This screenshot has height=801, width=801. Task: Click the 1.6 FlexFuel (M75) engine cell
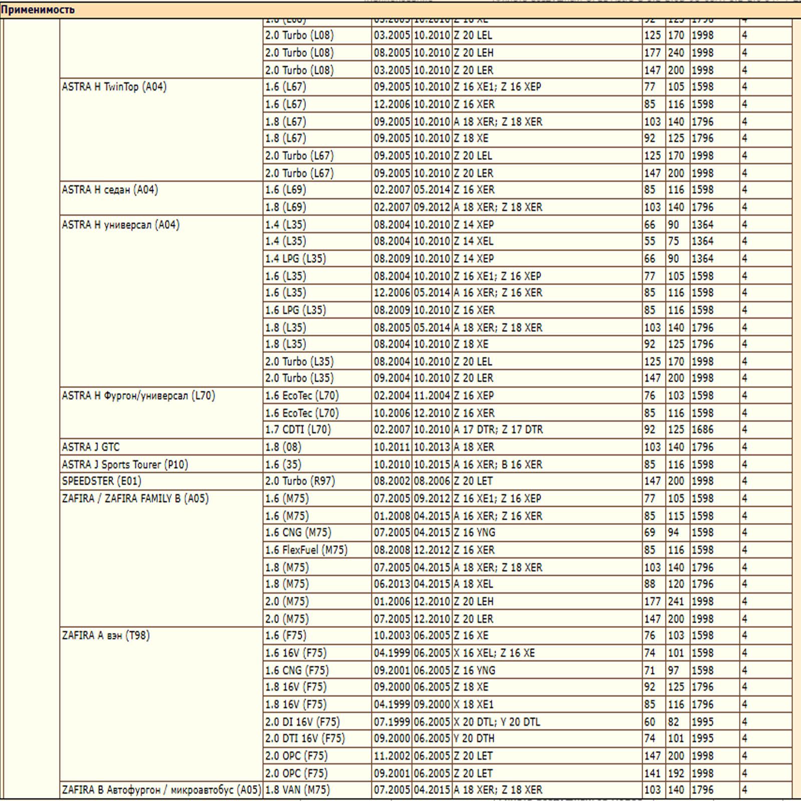pyautogui.click(x=306, y=550)
